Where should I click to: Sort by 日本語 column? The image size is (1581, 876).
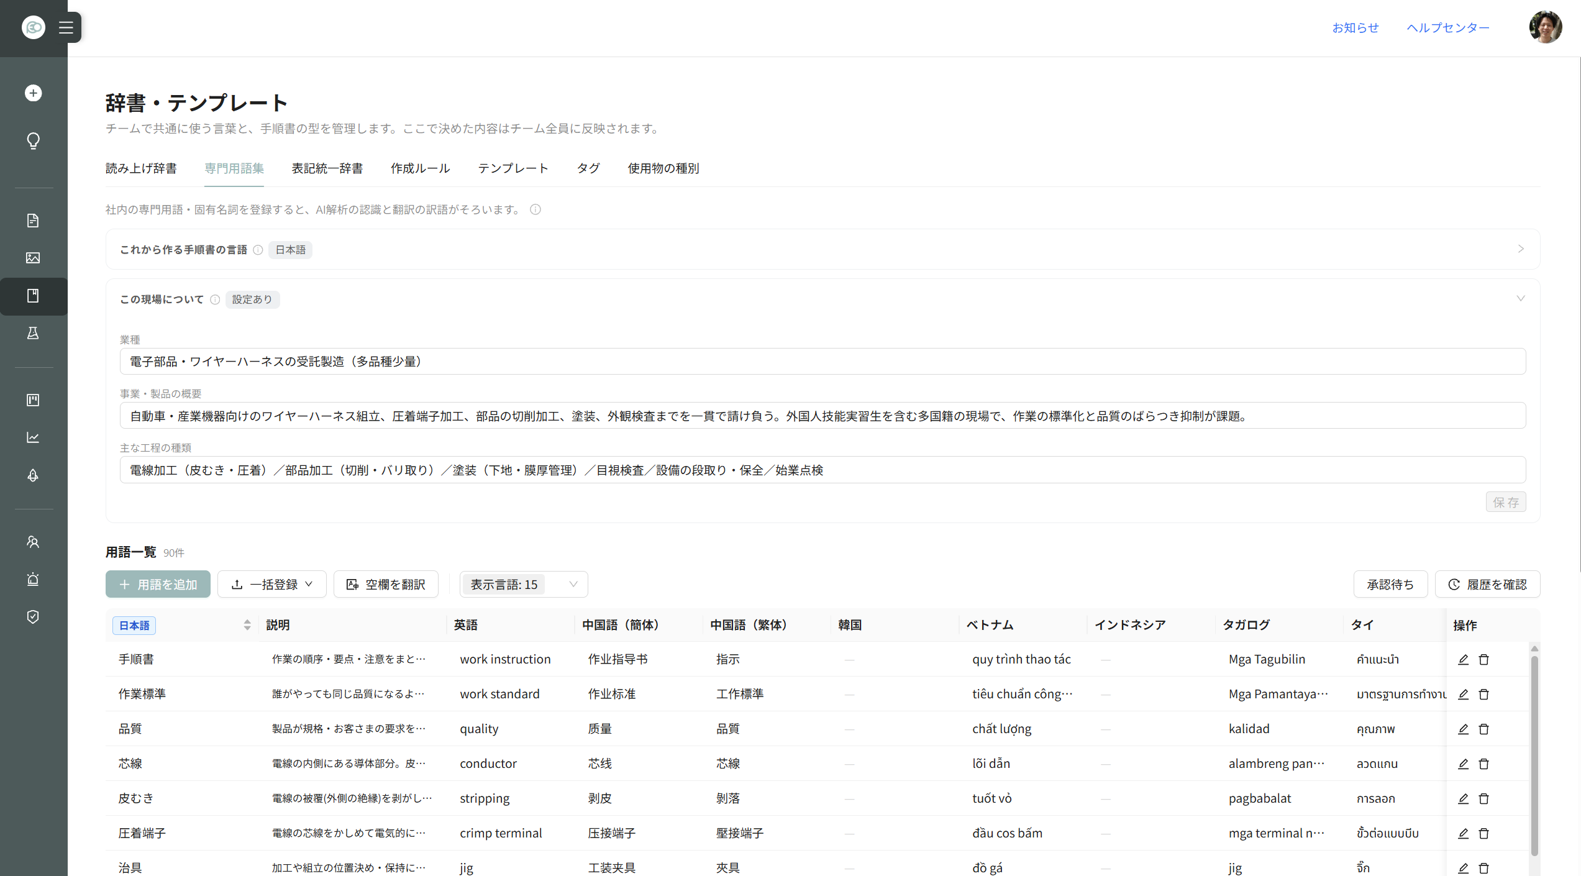(x=247, y=625)
